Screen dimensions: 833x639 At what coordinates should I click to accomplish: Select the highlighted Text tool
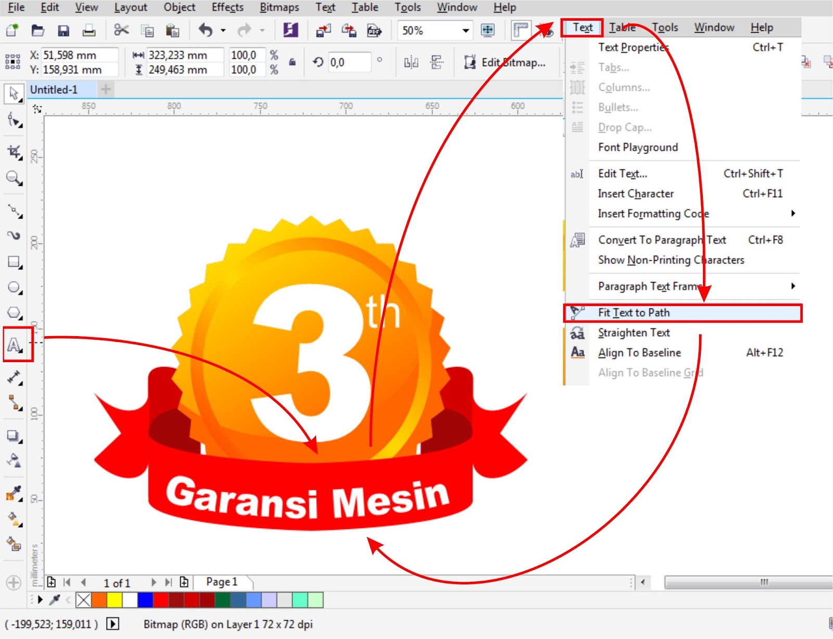pos(14,344)
